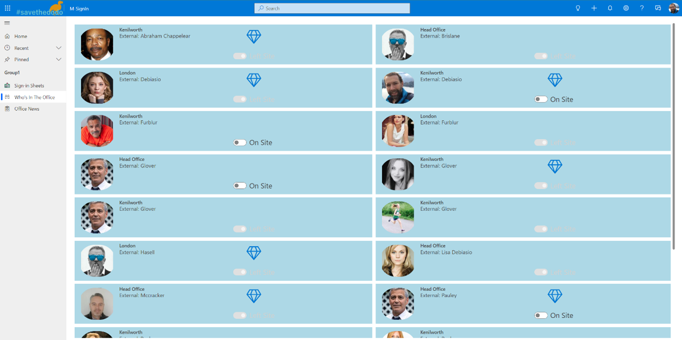Click the "External: Abraham Chappelear" text

click(x=155, y=36)
